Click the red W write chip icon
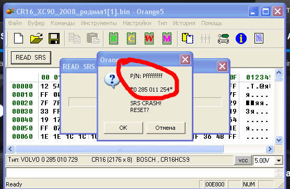The height and width of the screenshot is (189, 290). 149,38
